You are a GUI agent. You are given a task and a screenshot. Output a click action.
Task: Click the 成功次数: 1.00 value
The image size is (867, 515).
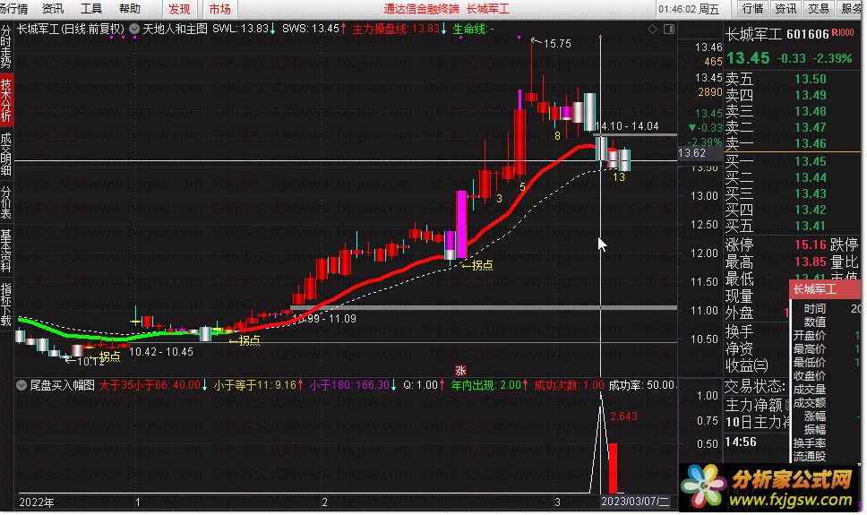coord(569,385)
